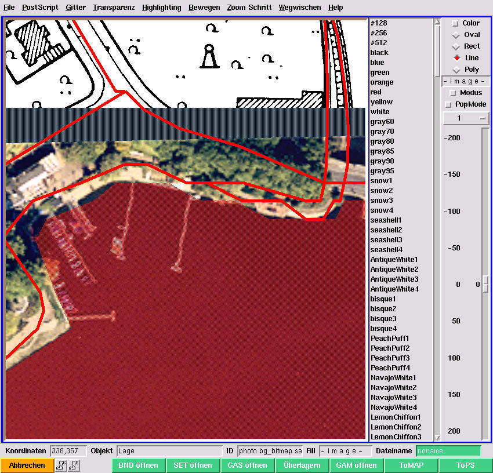Screen dimensions: 493x473
Task: Select #128 in the color list
Action: click(379, 23)
